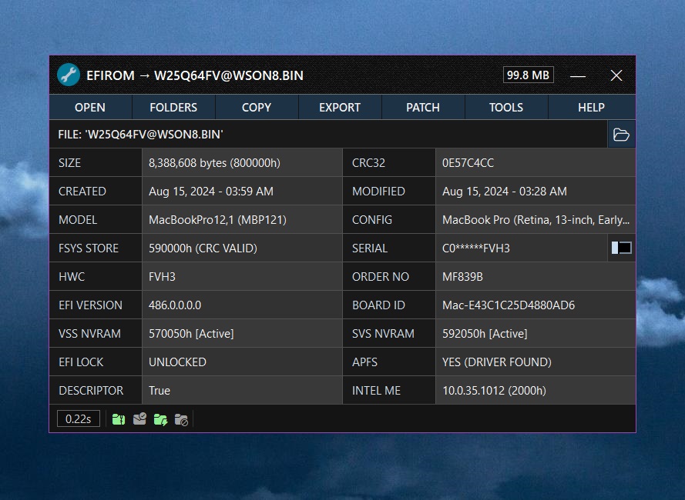
Task: Click the SIZE label cell
Action: [x=96, y=163]
